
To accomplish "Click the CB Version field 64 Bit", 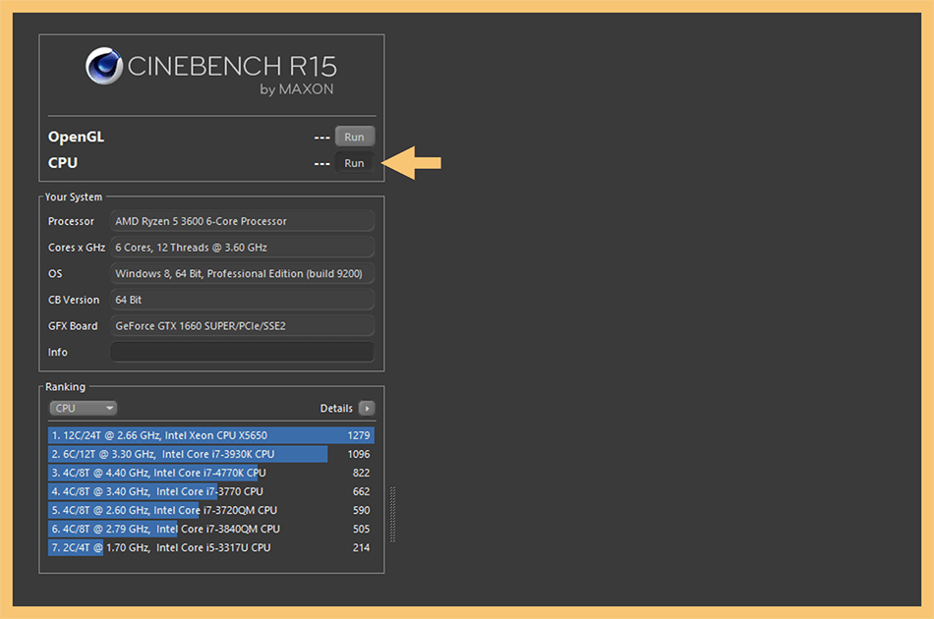I will click(243, 300).
